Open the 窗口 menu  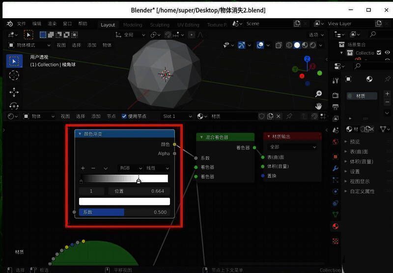click(x=67, y=24)
